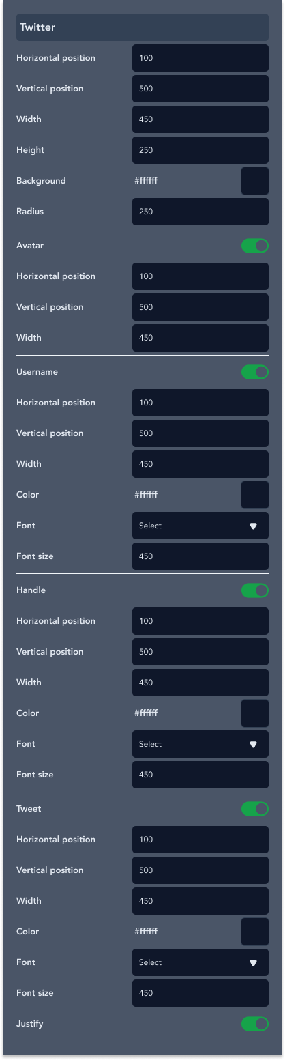The width and height of the screenshot is (285, 1060).
Task: Focus the Handle Vertical position field
Action: coord(200,652)
